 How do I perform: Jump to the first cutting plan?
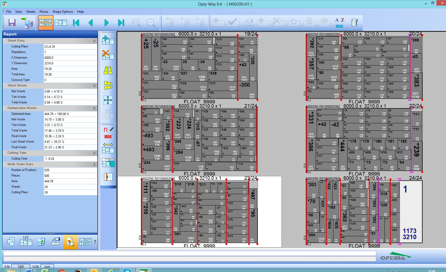click(76, 23)
